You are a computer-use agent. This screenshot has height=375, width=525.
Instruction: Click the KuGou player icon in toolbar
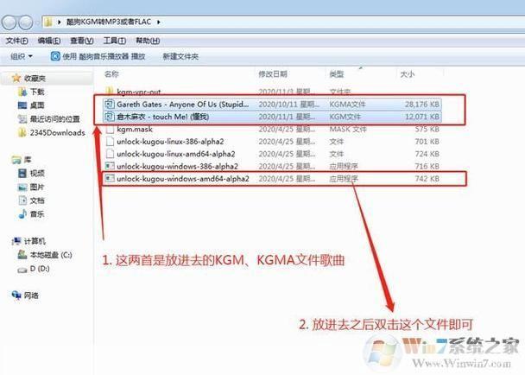point(55,56)
